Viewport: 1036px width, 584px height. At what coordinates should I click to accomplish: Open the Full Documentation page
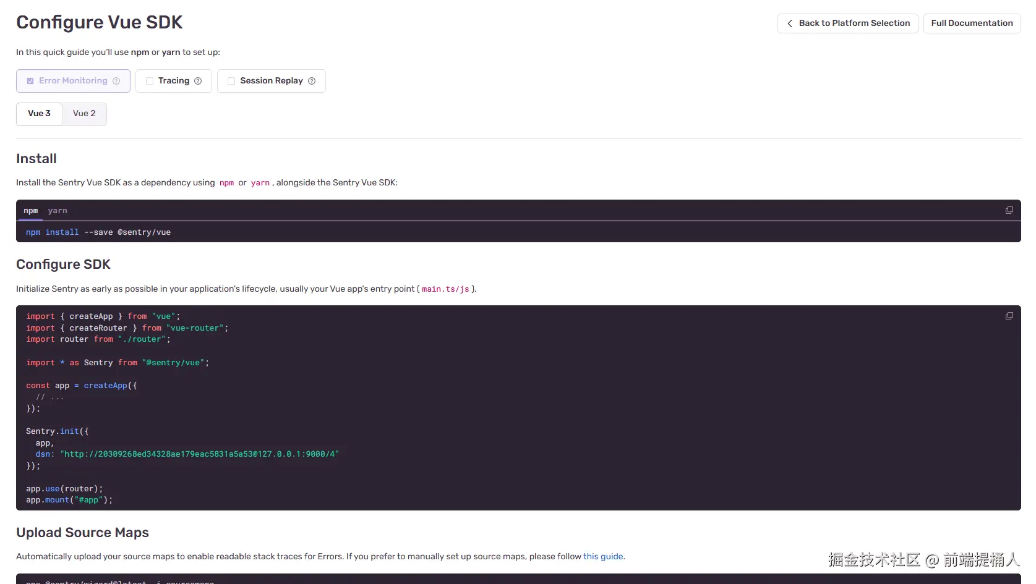click(x=972, y=23)
